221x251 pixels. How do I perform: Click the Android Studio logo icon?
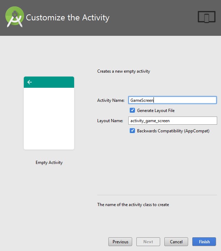coord(15,17)
